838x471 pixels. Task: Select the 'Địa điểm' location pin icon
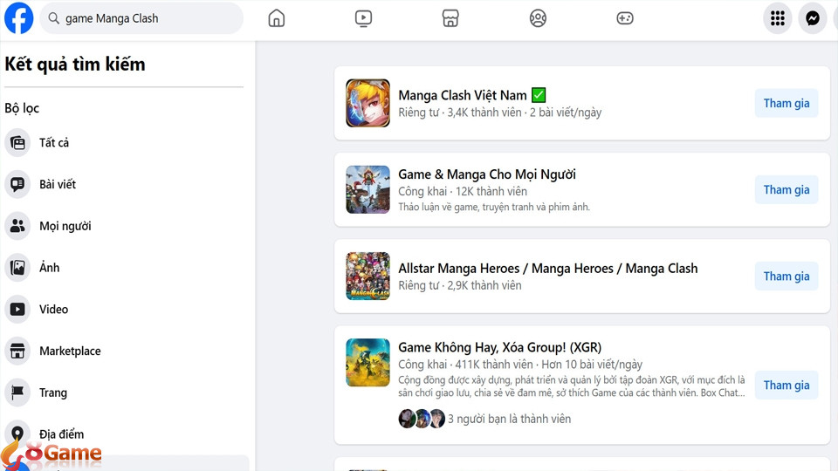point(17,433)
